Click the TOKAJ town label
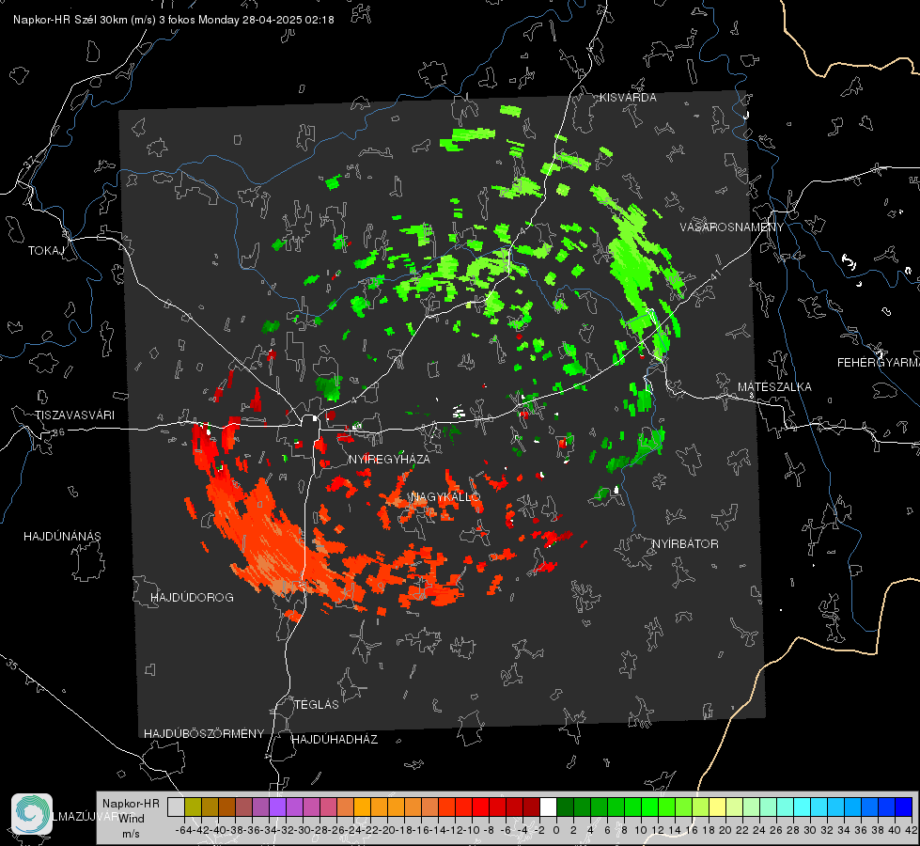Image resolution: width=920 pixels, height=846 pixels. pyautogui.click(x=46, y=251)
